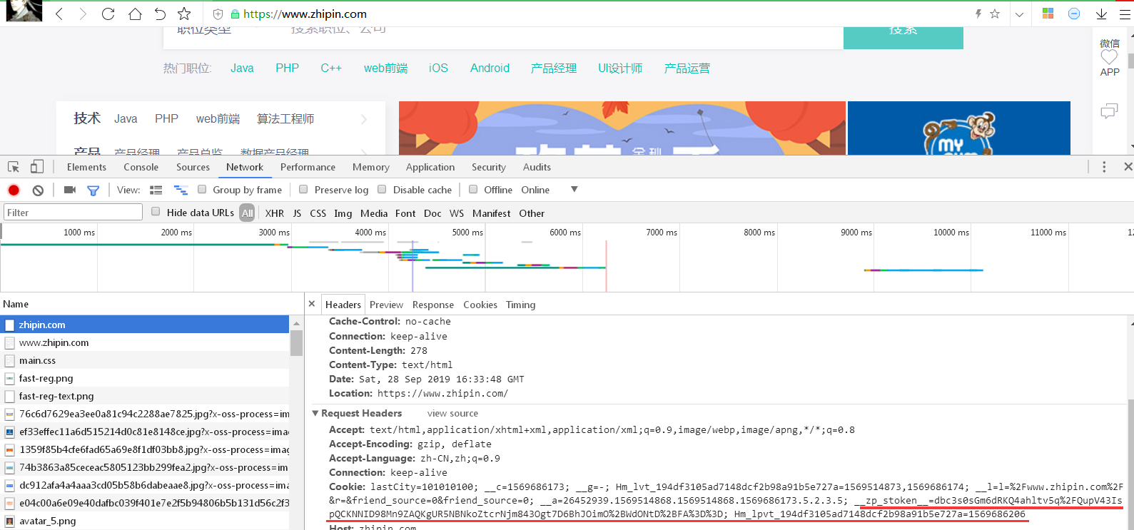Open the Sources tab
Viewport: 1134px width, 530px height.
pos(193,167)
